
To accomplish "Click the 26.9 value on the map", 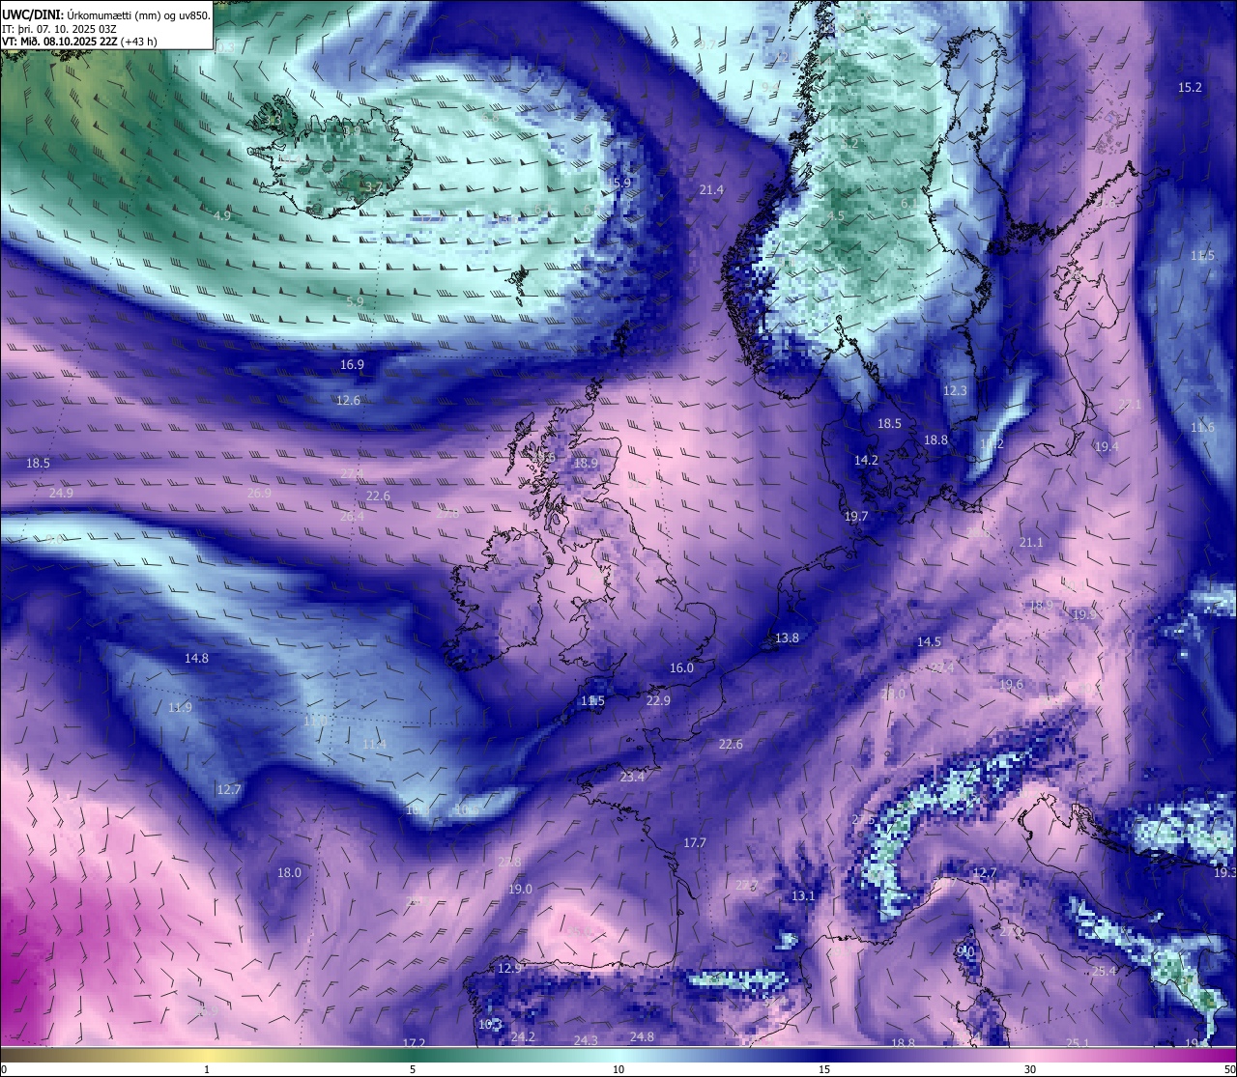I will click(x=259, y=494).
